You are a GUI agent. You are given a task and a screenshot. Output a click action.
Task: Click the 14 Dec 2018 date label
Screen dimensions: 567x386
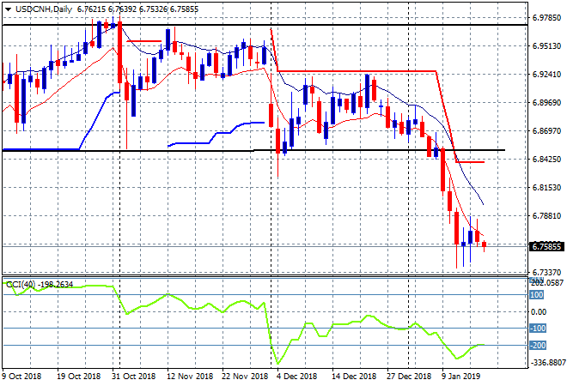coord(354,377)
